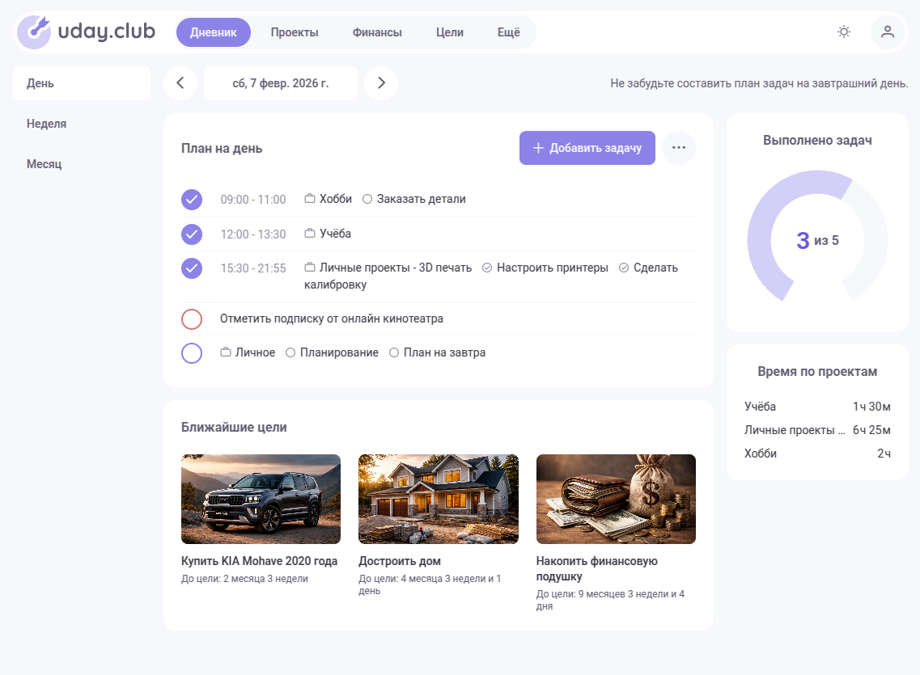Open the three-dots menu in day plan
920x675 pixels.
(678, 148)
